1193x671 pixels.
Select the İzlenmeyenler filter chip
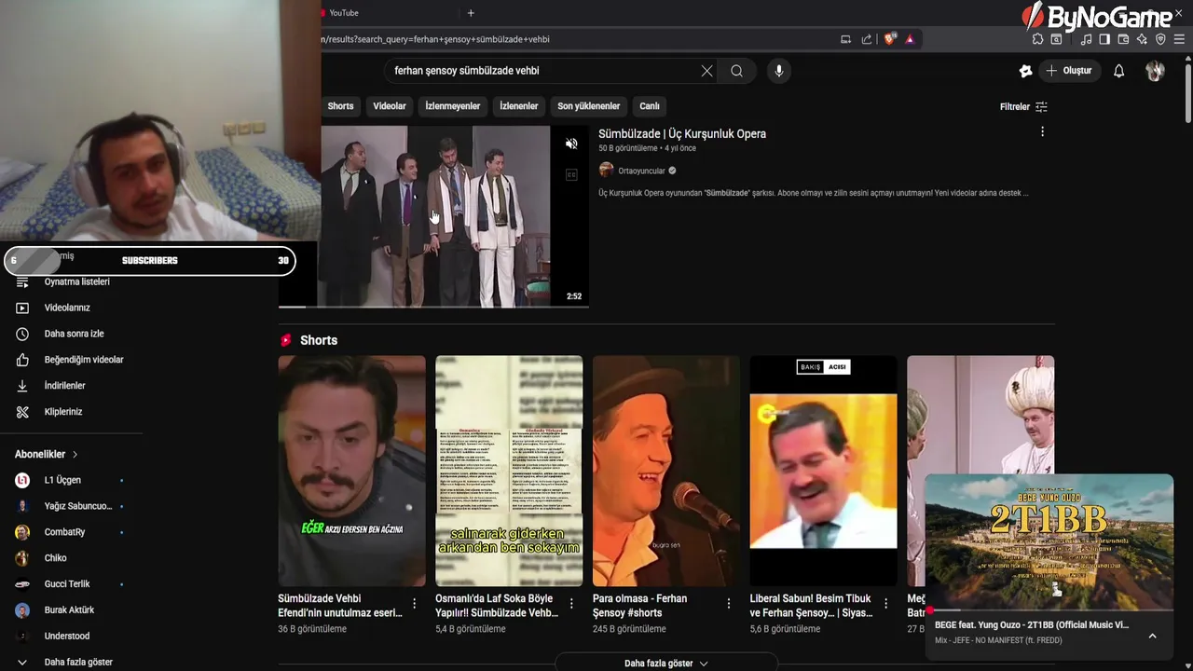tap(453, 106)
